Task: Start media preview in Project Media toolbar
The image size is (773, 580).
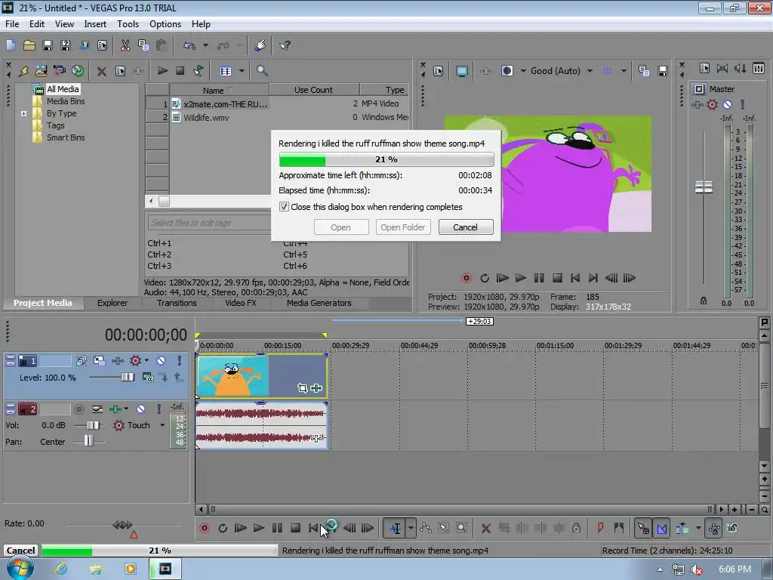Action: point(162,71)
